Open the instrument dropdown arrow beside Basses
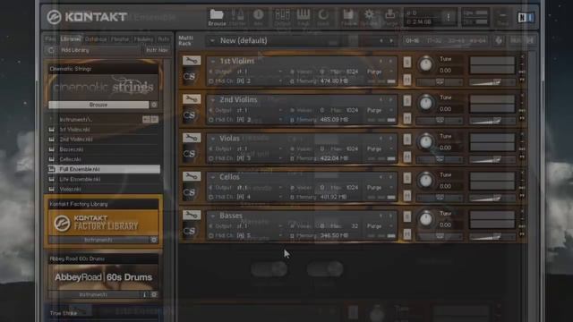 pos(213,216)
